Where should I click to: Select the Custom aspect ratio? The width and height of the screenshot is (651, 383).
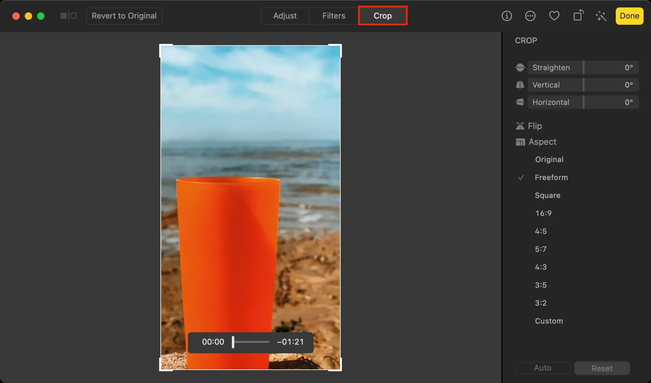(x=548, y=321)
